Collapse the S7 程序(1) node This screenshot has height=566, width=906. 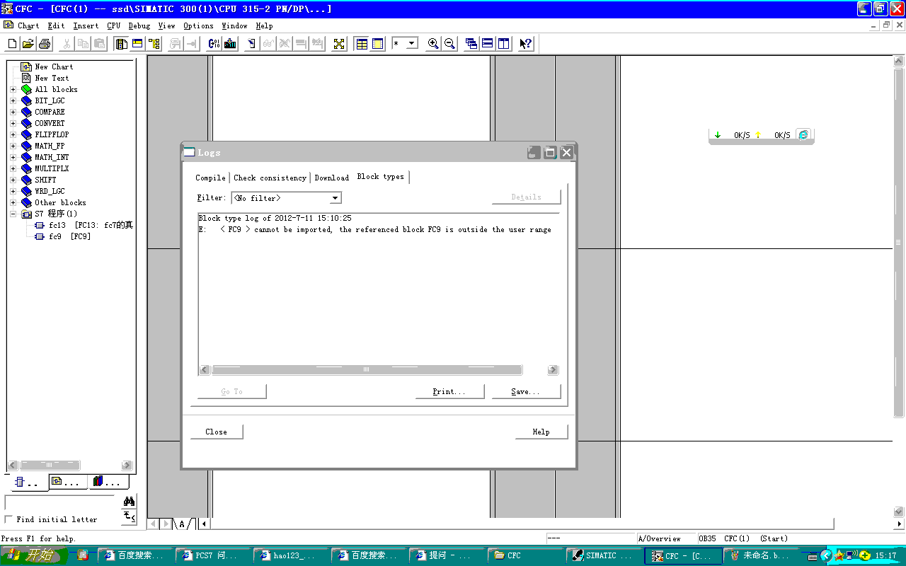13,214
